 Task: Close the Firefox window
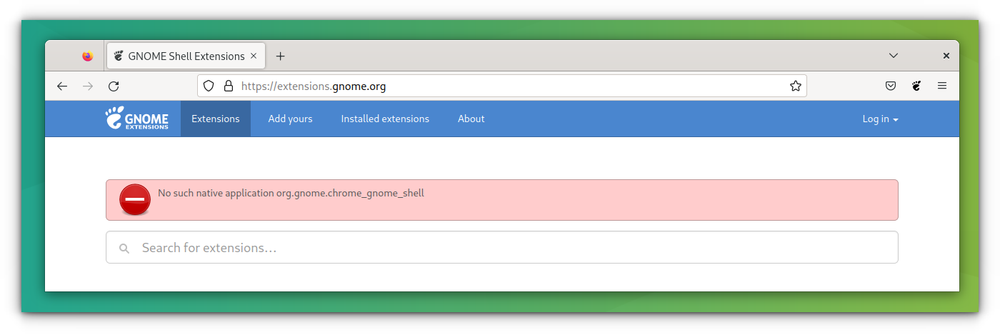pyautogui.click(x=946, y=56)
